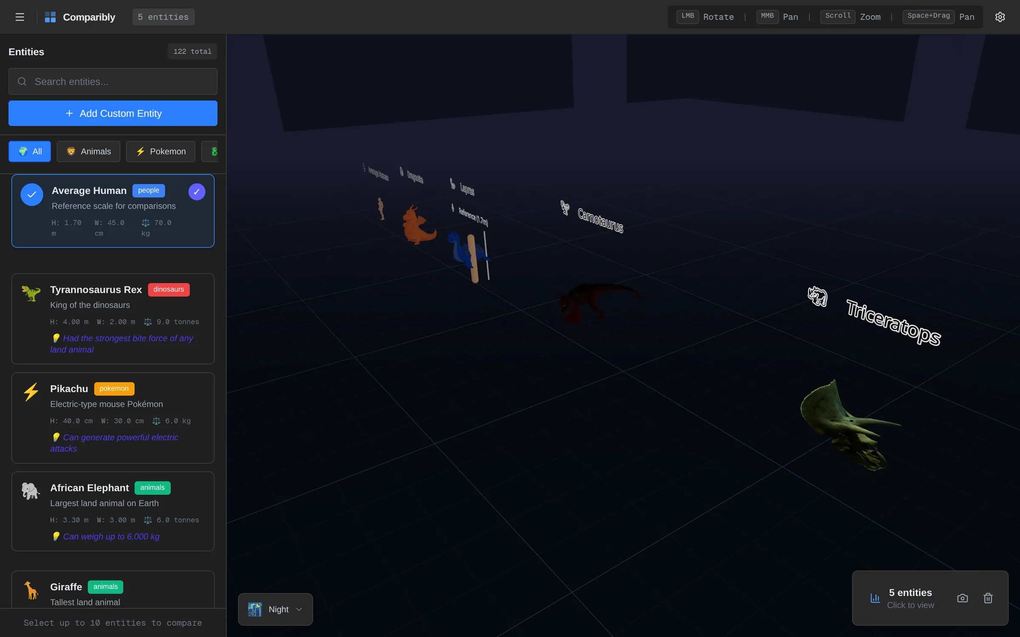This screenshot has height=637, width=1020.
Task: Click the bar chart icon in entities panel
Action: pyautogui.click(x=875, y=598)
